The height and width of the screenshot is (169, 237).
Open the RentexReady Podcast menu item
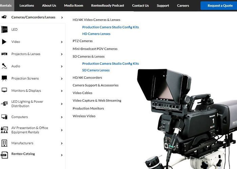(x=108, y=6)
